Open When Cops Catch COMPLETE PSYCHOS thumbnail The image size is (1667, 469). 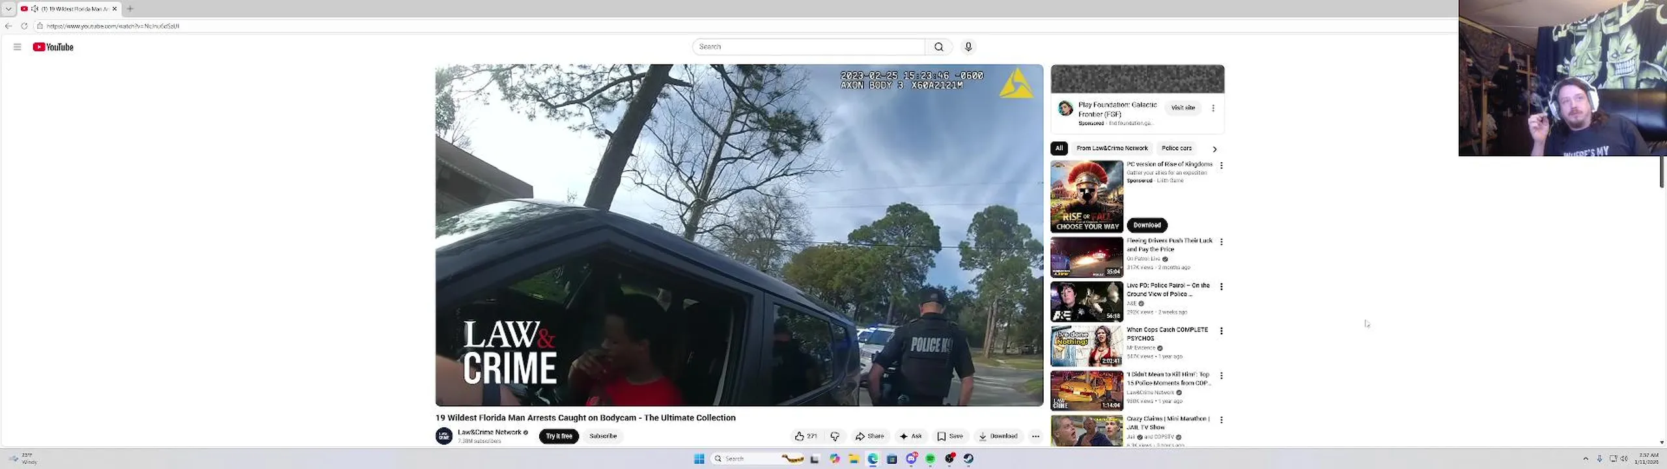1087,346
